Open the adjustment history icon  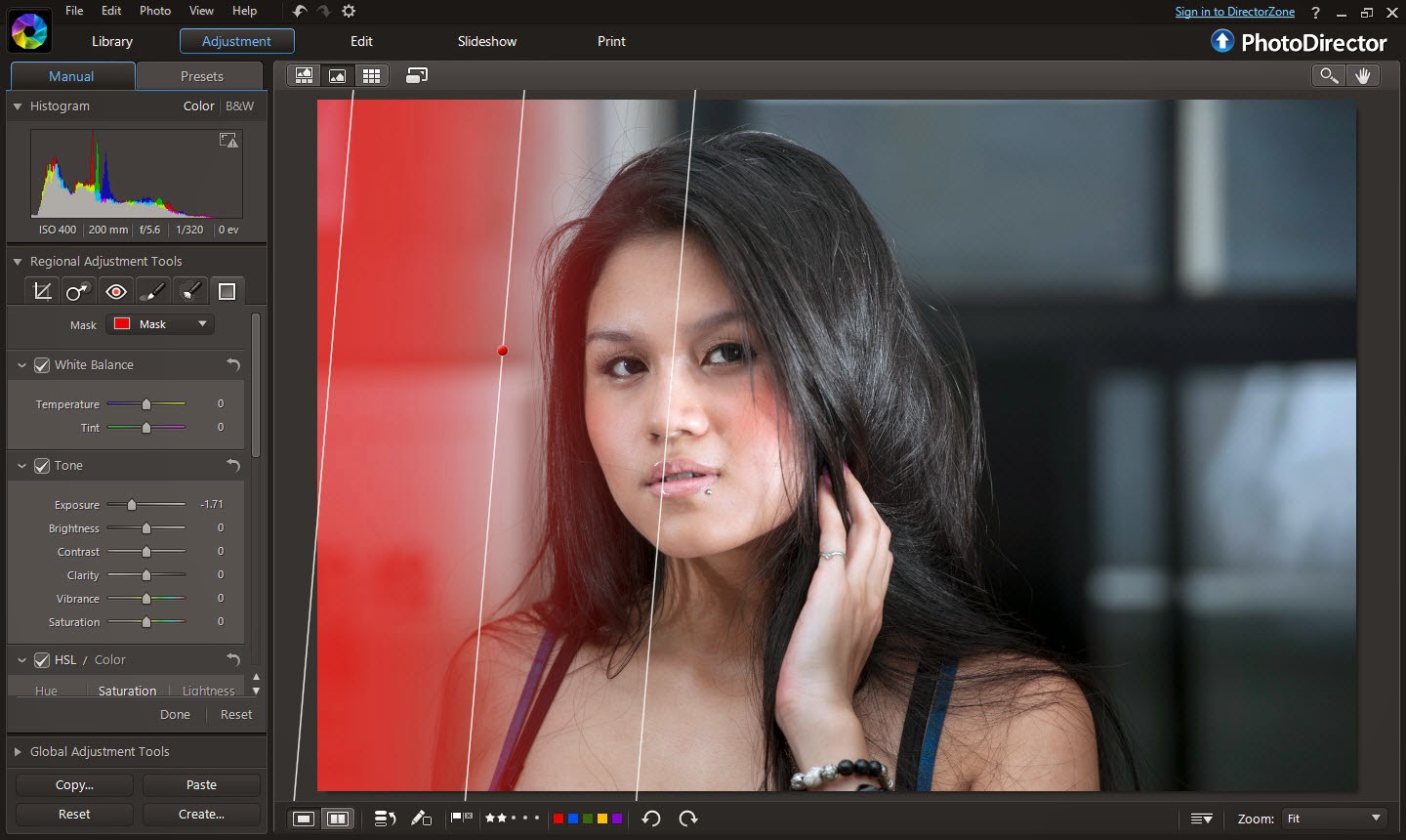tap(385, 819)
